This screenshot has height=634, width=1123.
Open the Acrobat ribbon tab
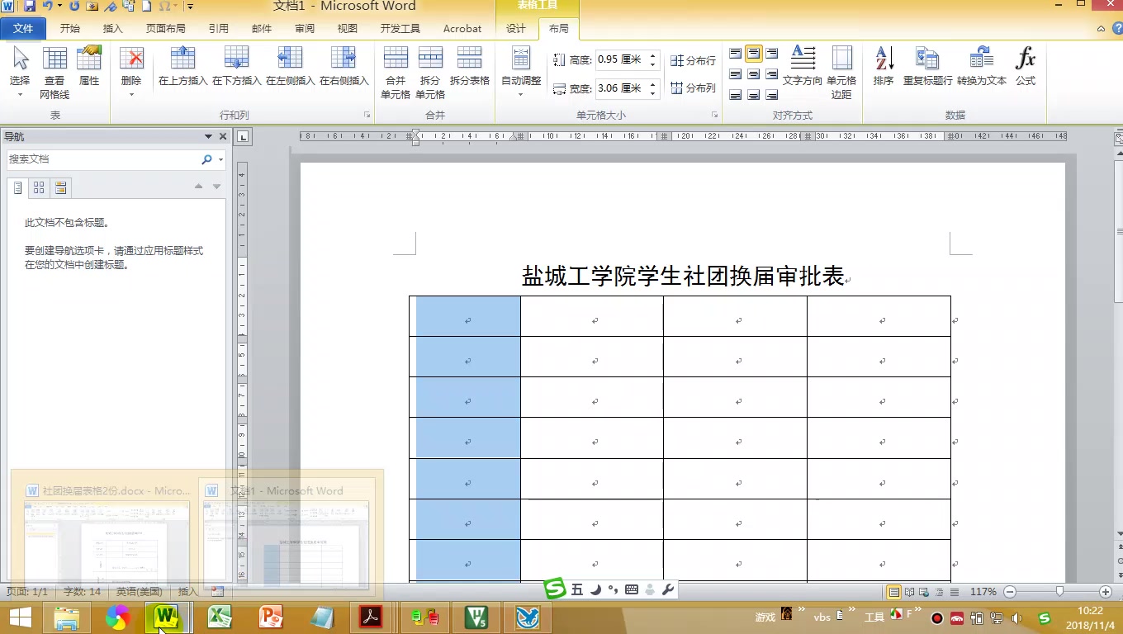[462, 28]
